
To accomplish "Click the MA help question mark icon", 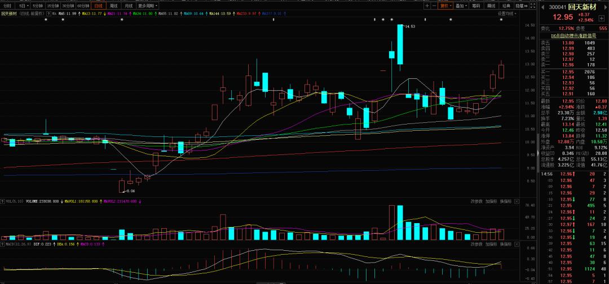I will [48, 14].
